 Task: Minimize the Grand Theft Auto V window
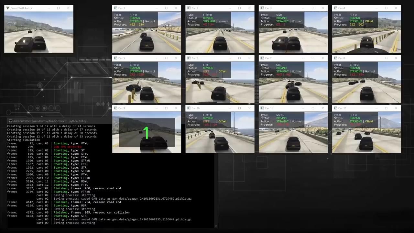[x=49, y=8]
